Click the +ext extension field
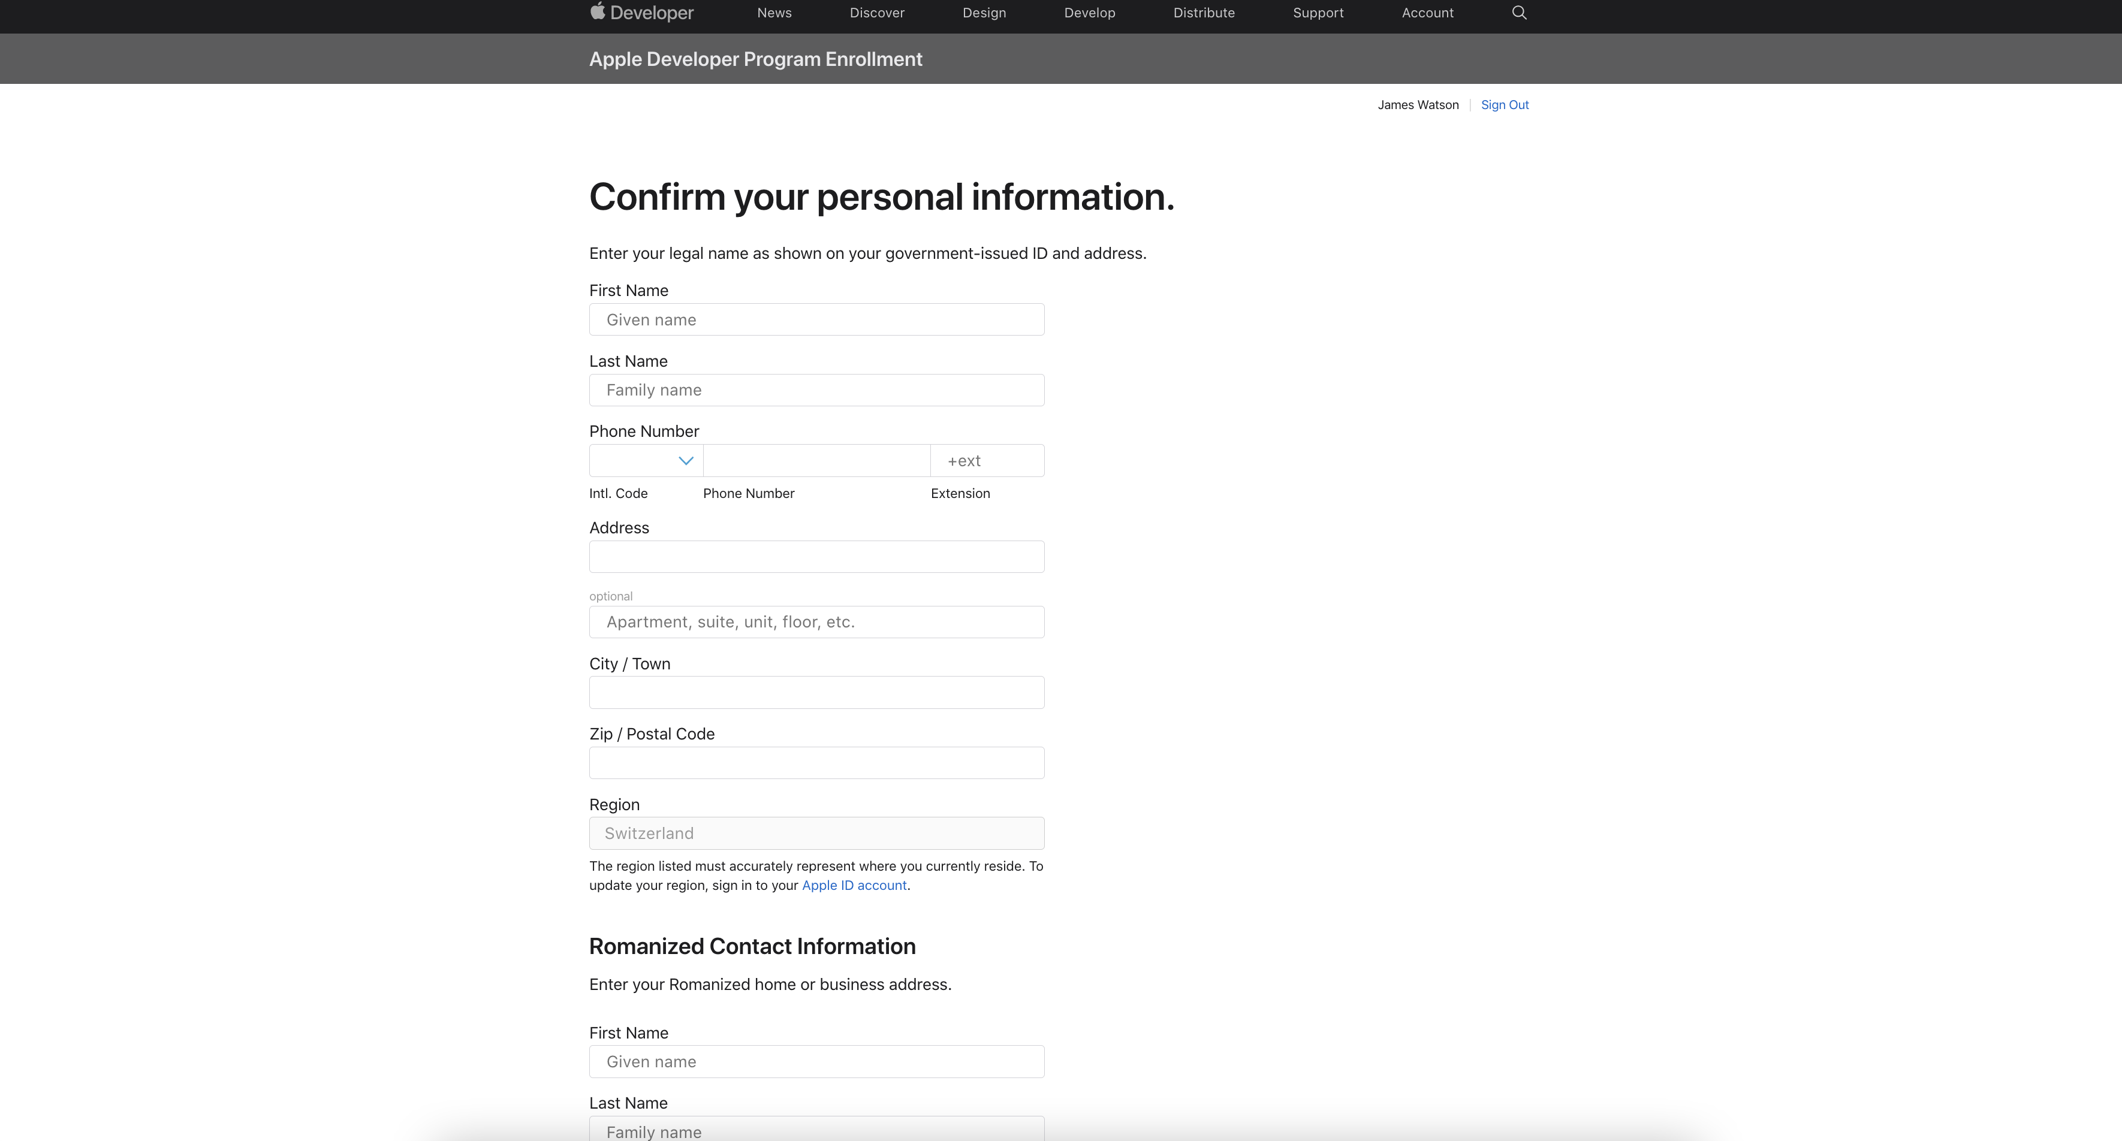 pyautogui.click(x=987, y=460)
